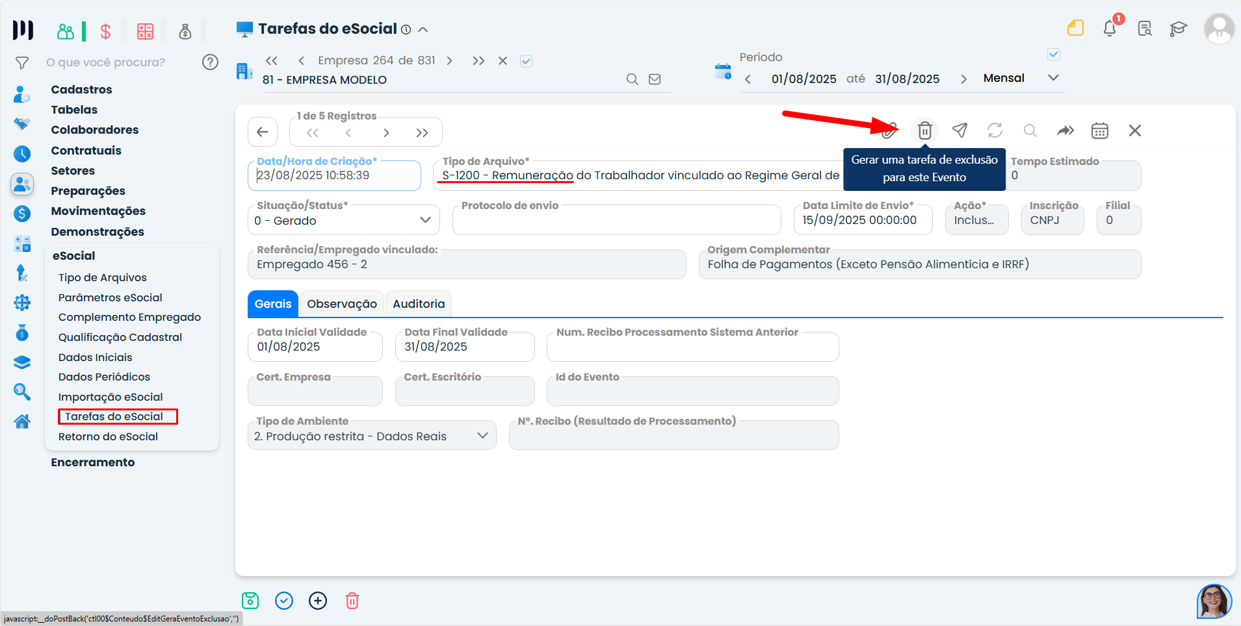Screen dimensions: 1241x626
Task: Click the Data Inicial Validade field
Action: [315, 347]
